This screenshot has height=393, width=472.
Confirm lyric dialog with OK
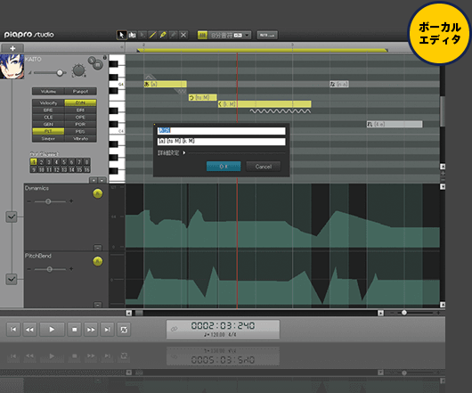tap(224, 167)
